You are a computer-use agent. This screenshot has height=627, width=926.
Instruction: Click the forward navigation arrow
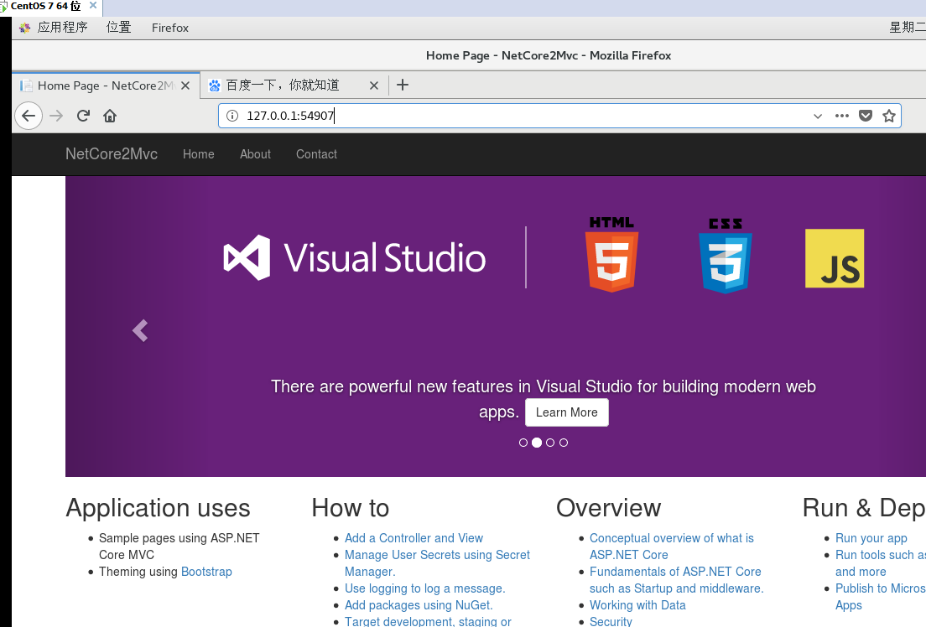[x=56, y=116]
